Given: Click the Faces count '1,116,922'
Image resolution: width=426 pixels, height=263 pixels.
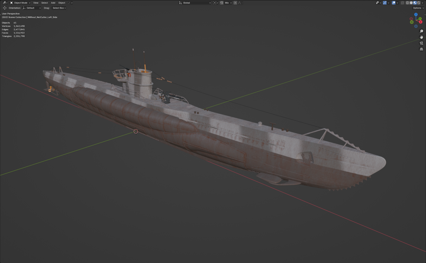Looking at the screenshot, I should pyautogui.click(x=19, y=33).
